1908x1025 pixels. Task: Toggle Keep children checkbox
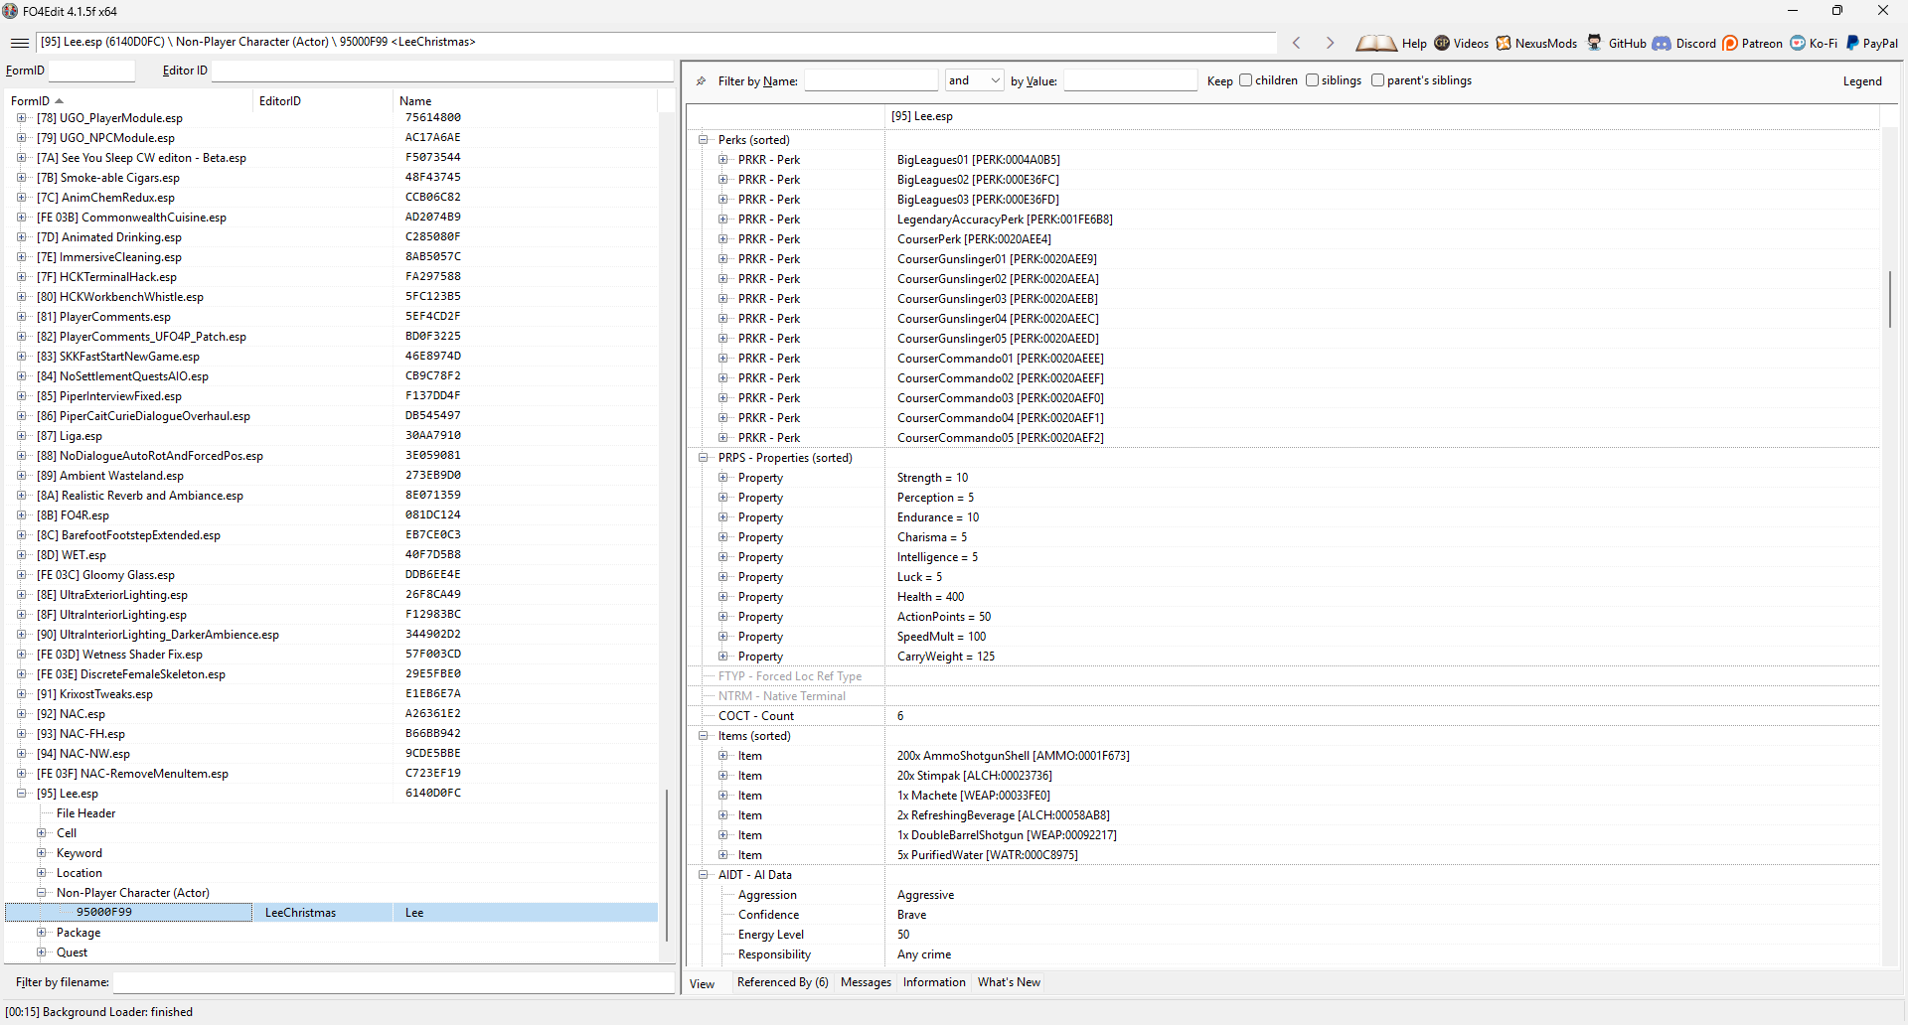tap(1245, 80)
